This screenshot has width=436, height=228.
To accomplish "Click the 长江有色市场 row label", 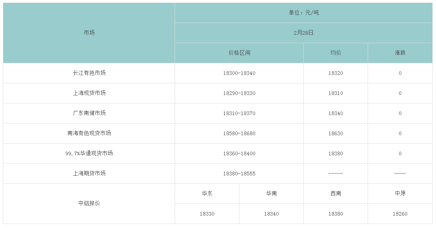I will click(x=89, y=73).
